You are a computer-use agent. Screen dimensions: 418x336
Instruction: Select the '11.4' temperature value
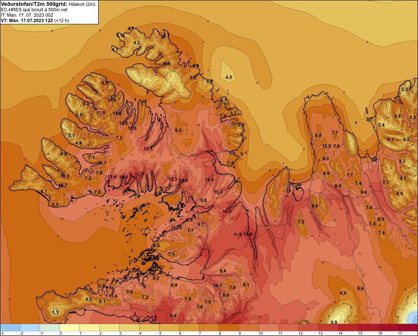click(113, 296)
